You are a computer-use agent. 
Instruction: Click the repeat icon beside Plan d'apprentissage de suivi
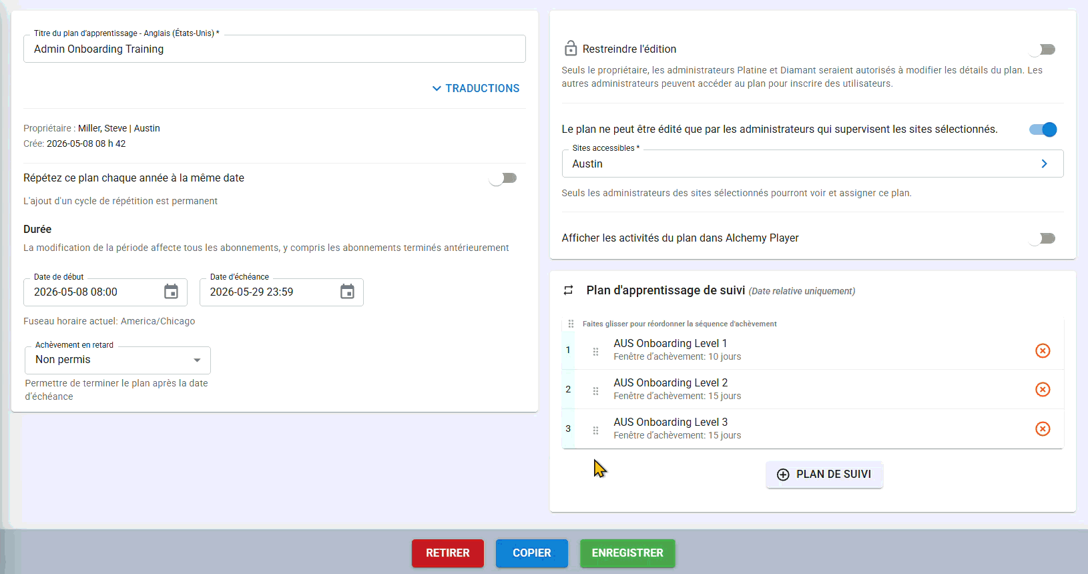click(x=569, y=290)
